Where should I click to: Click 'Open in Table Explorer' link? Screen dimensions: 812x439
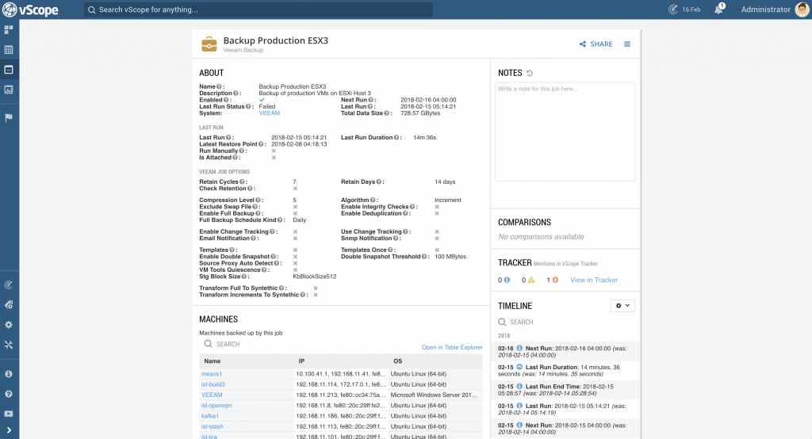tap(452, 347)
